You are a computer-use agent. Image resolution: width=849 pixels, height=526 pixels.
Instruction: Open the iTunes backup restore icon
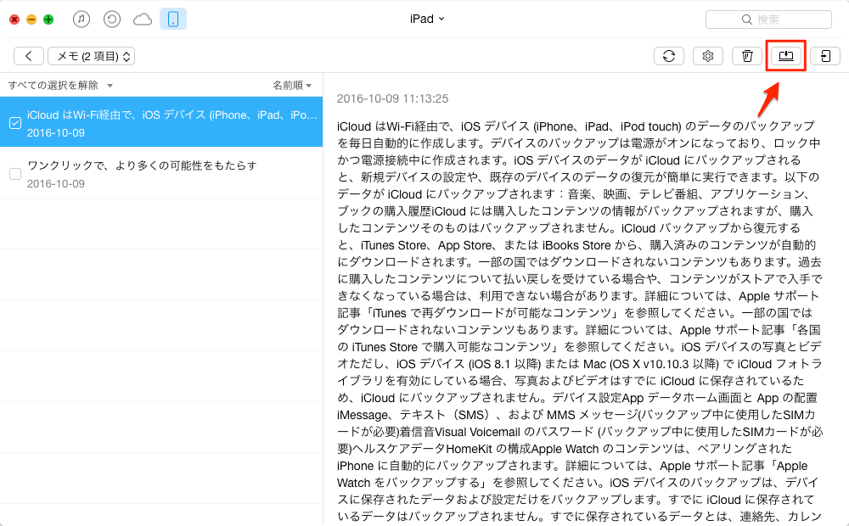point(111,20)
